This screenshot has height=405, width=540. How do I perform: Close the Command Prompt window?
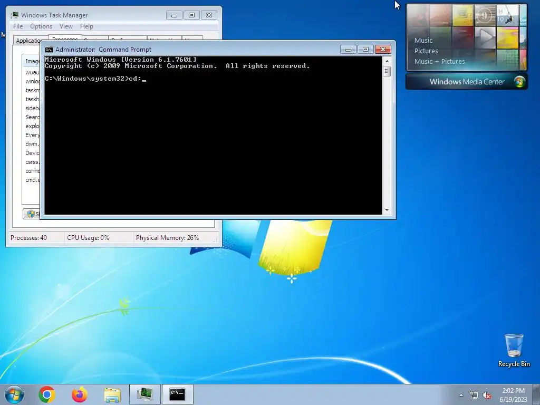pyautogui.click(x=383, y=50)
